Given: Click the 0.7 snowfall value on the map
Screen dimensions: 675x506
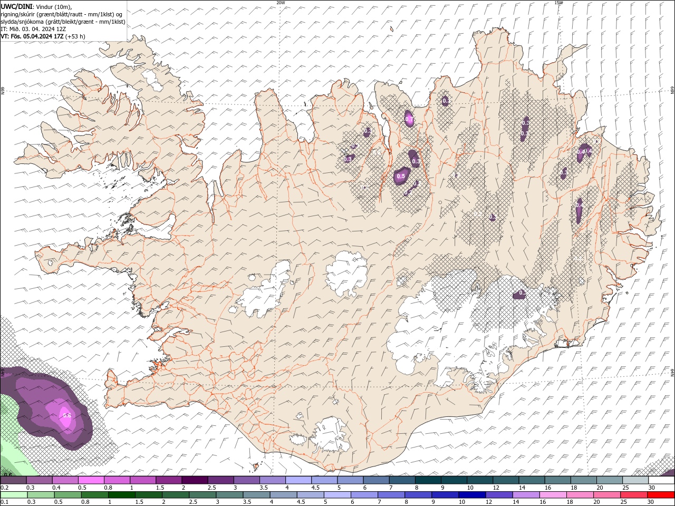Looking at the screenshot, I should click(409, 120).
